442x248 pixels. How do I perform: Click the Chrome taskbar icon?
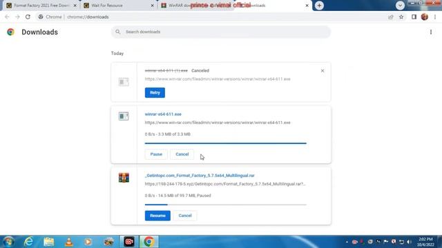pyautogui.click(x=149, y=242)
